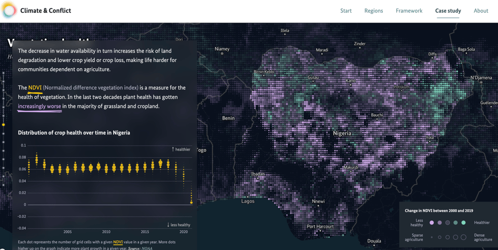Open the About page
This screenshot has height=250, width=498.
pyautogui.click(x=480, y=11)
